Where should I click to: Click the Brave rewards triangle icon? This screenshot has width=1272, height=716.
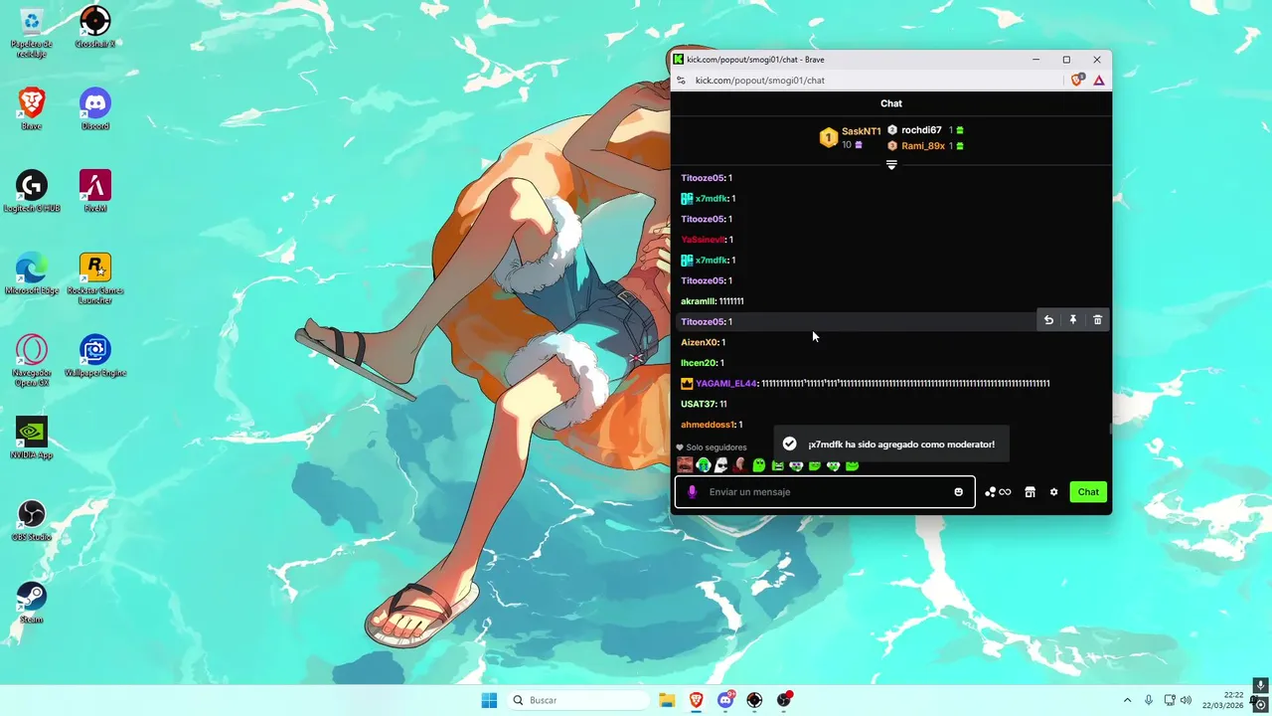1099,81
